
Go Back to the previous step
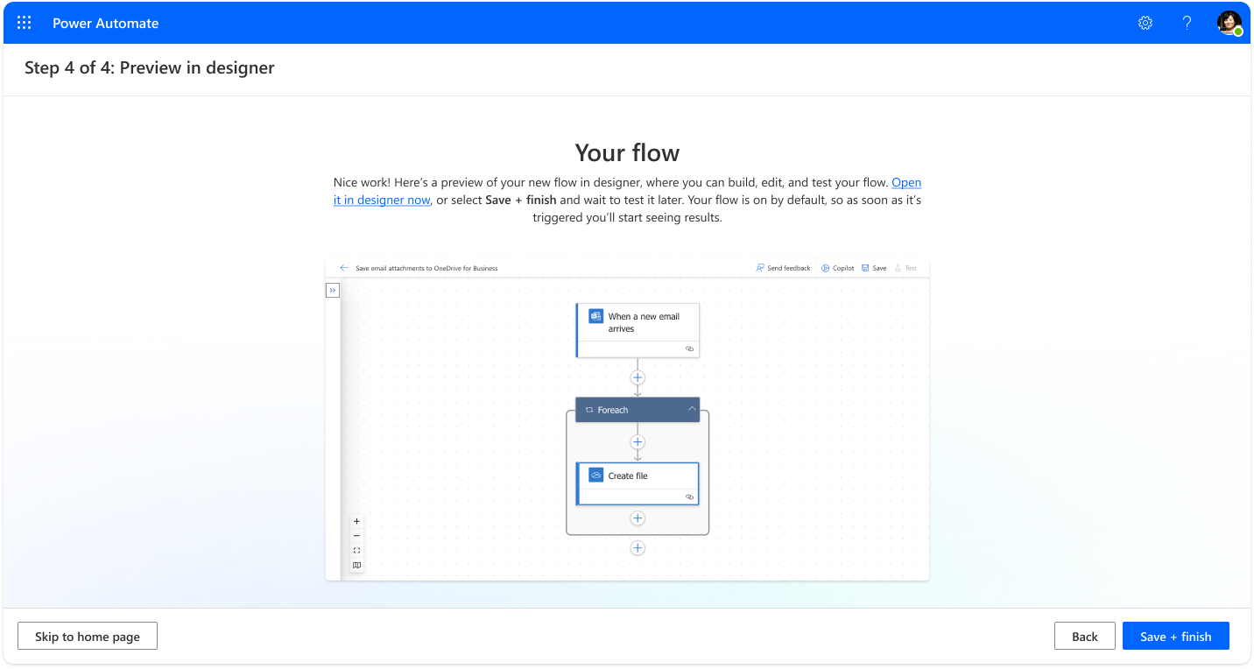click(1085, 637)
